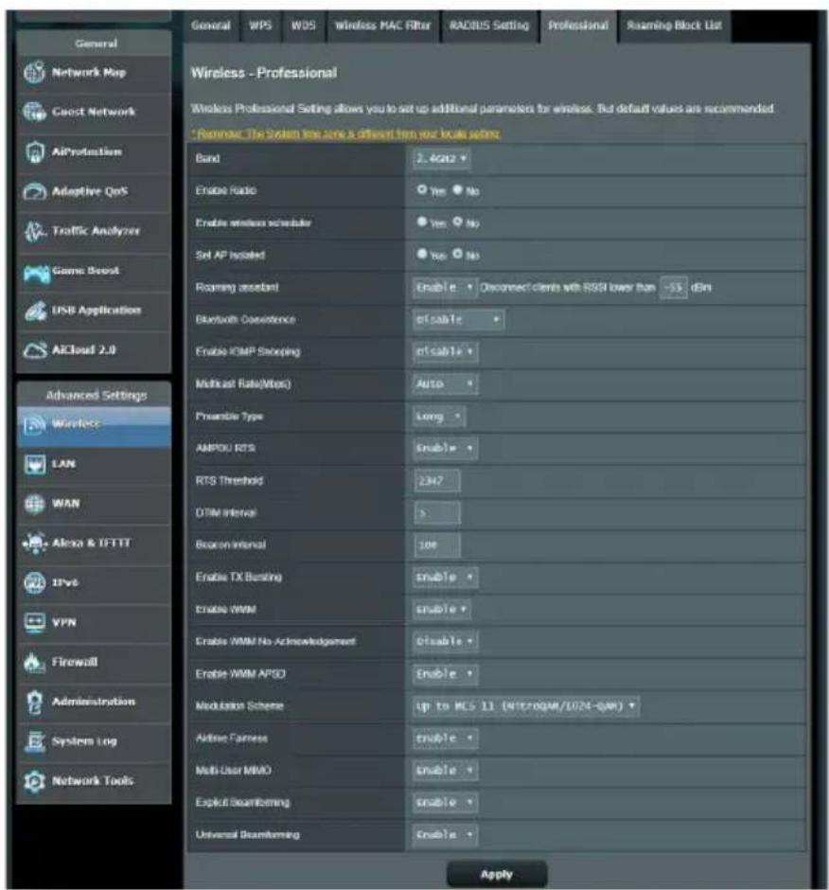Open the WAN globe icon
The image size is (829, 890).
click(34, 504)
